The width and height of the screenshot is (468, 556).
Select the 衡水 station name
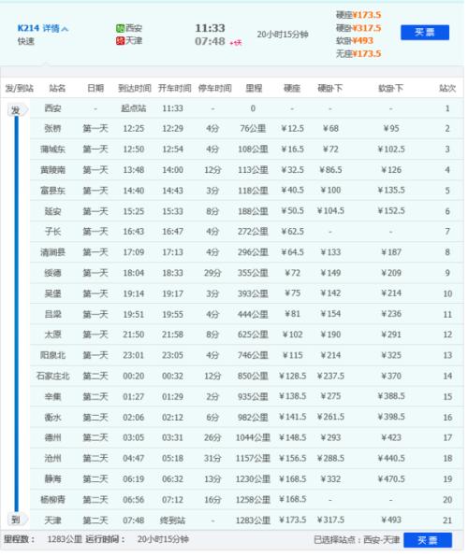(53, 418)
